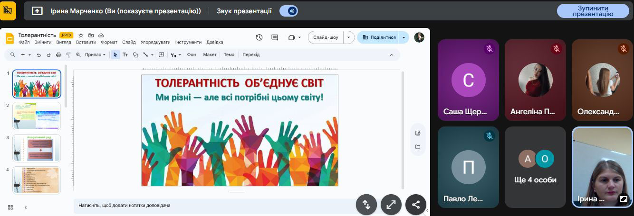Open the Слайд-шоу dropdown arrow
The width and height of the screenshot is (634, 216).
349,37
